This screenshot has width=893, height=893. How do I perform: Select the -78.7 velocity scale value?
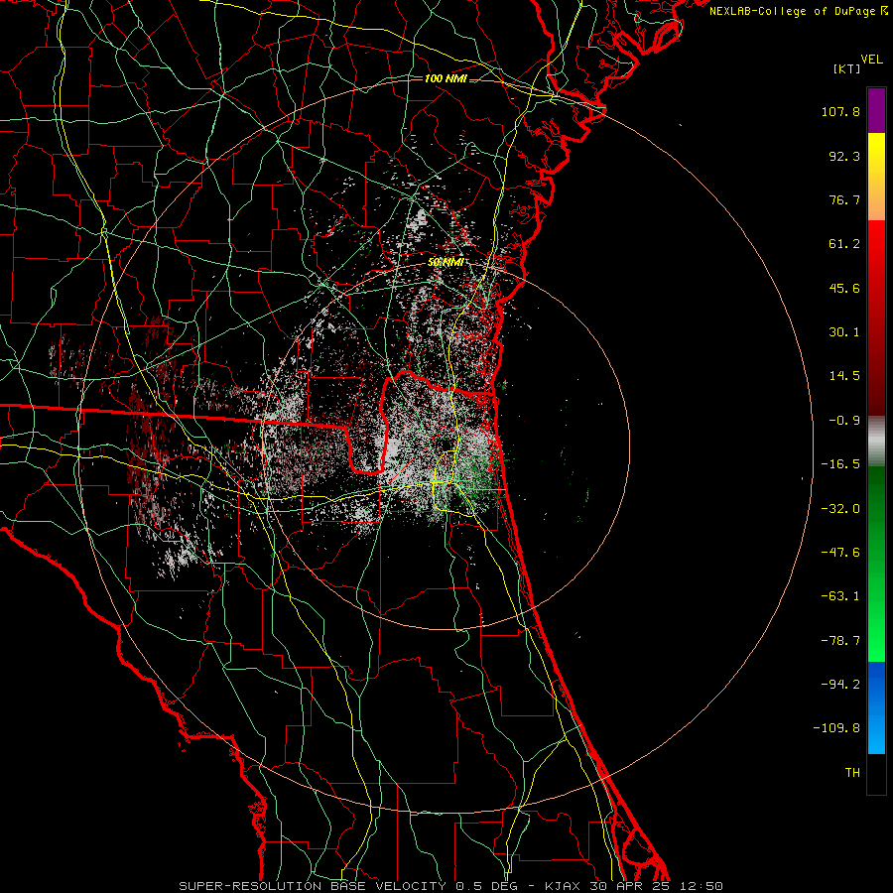coord(840,641)
